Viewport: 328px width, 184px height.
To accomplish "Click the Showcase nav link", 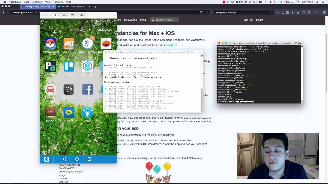I will coord(130,20).
